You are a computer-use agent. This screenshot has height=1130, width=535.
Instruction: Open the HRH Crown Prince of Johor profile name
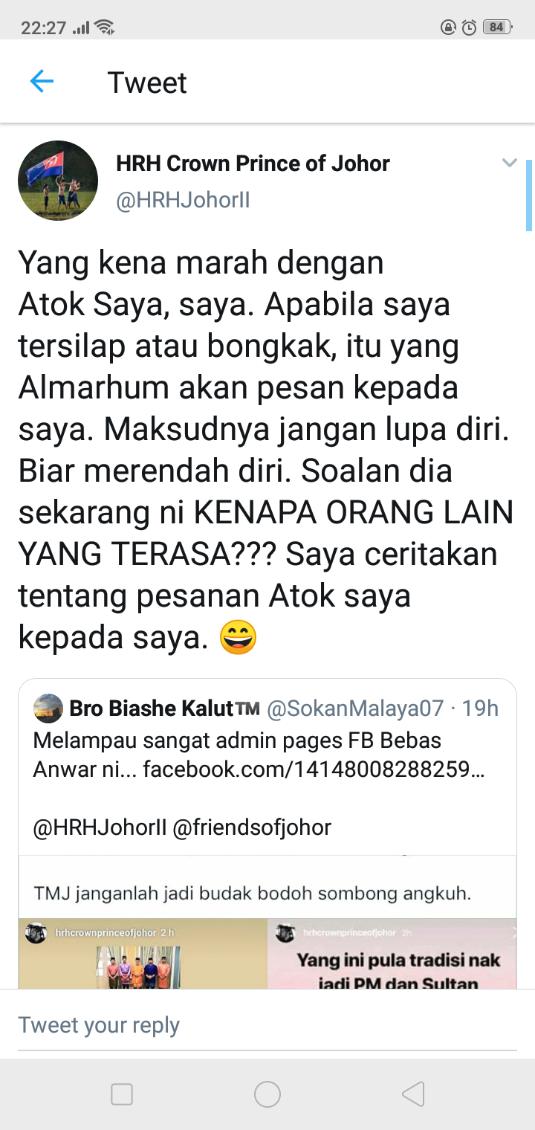click(x=253, y=164)
